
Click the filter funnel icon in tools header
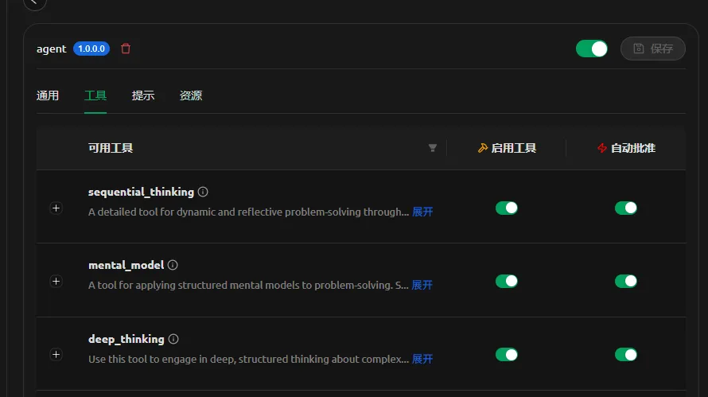click(433, 148)
